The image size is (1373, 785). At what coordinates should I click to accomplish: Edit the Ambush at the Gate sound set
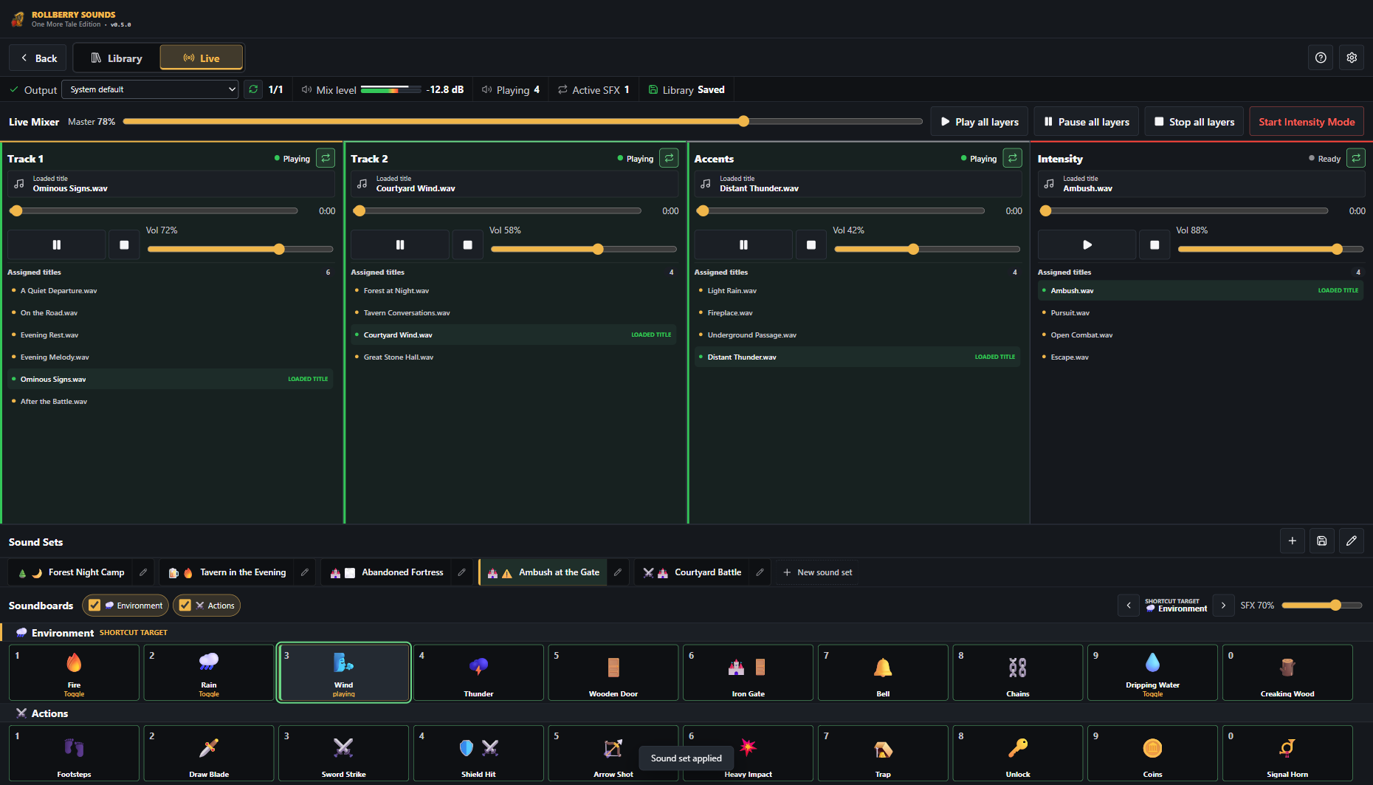[x=618, y=572]
